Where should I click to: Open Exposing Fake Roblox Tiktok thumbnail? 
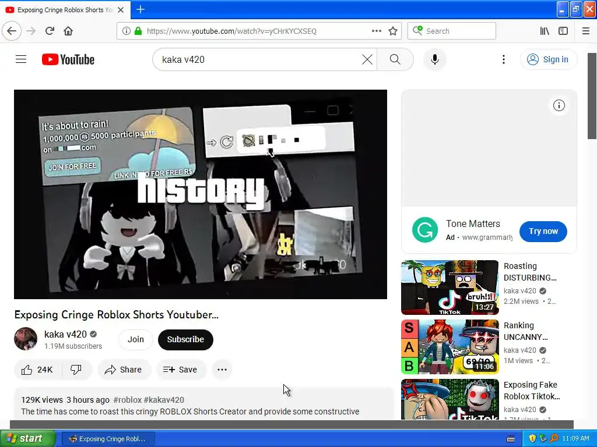(x=449, y=399)
